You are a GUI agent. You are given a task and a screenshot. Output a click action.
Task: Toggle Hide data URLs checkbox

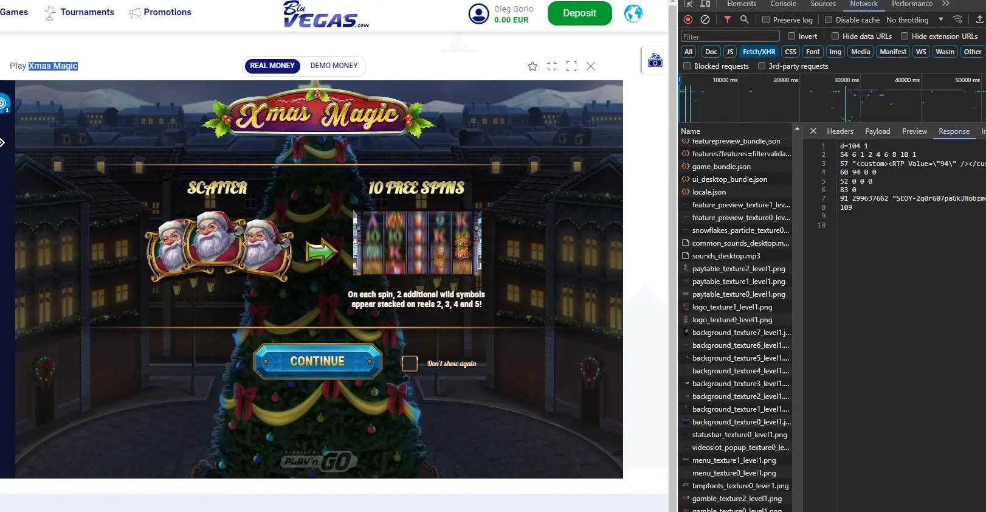click(x=835, y=36)
